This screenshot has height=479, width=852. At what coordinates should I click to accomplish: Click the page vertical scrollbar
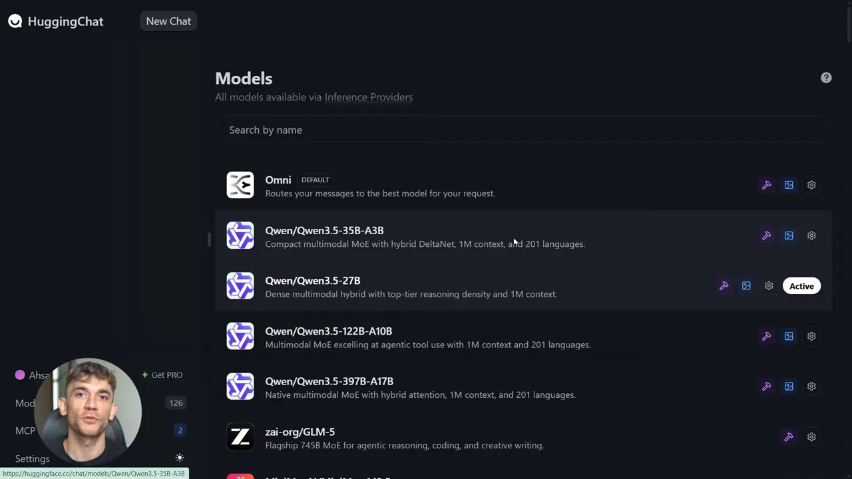point(849,23)
